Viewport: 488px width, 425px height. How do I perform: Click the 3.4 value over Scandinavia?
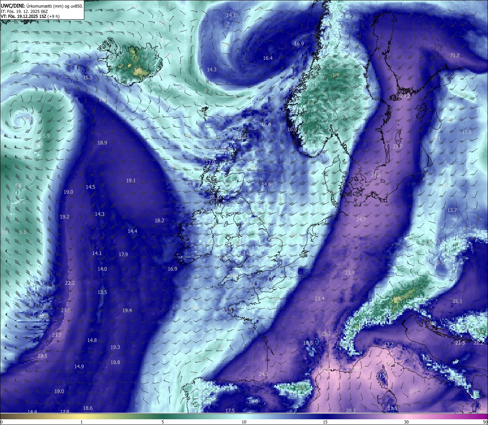(335, 75)
